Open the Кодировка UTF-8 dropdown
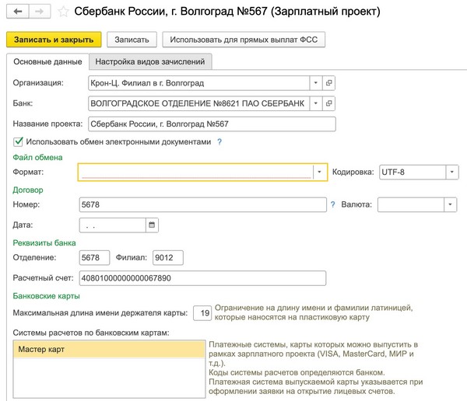This screenshot has width=467, height=401. tap(451, 173)
